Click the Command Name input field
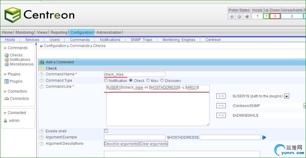This screenshot has width=306, height=158. coord(135,74)
